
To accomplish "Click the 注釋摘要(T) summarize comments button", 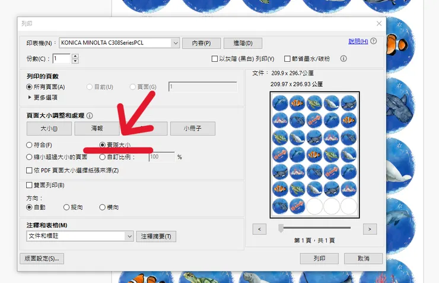I will (156, 237).
